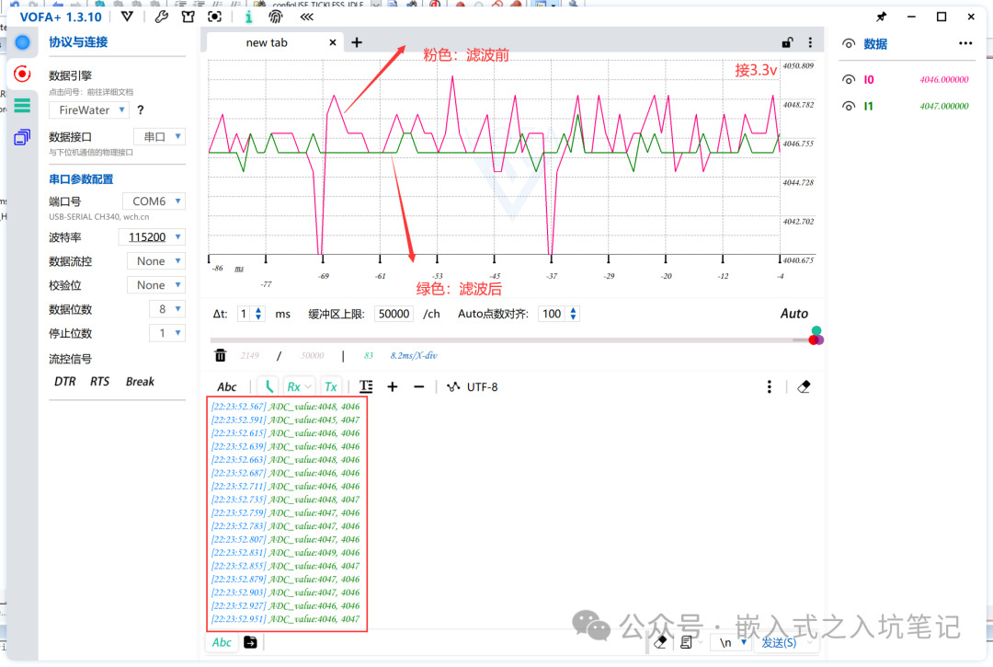Click the 发送(S) send button
993x667 pixels.
coord(779,642)
